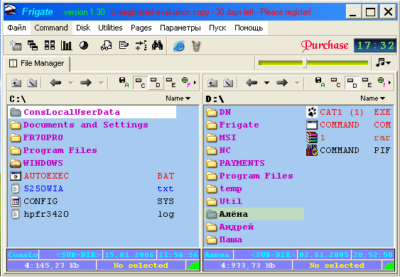Click the arrow with dots toolbar icon
The image size is (400, 277).
141,45
